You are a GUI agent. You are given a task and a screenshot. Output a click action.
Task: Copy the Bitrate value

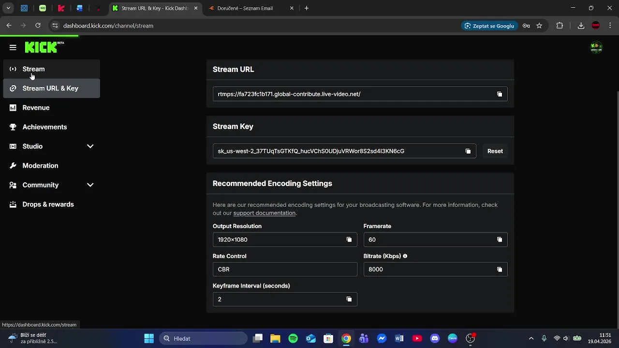(500, 270)
